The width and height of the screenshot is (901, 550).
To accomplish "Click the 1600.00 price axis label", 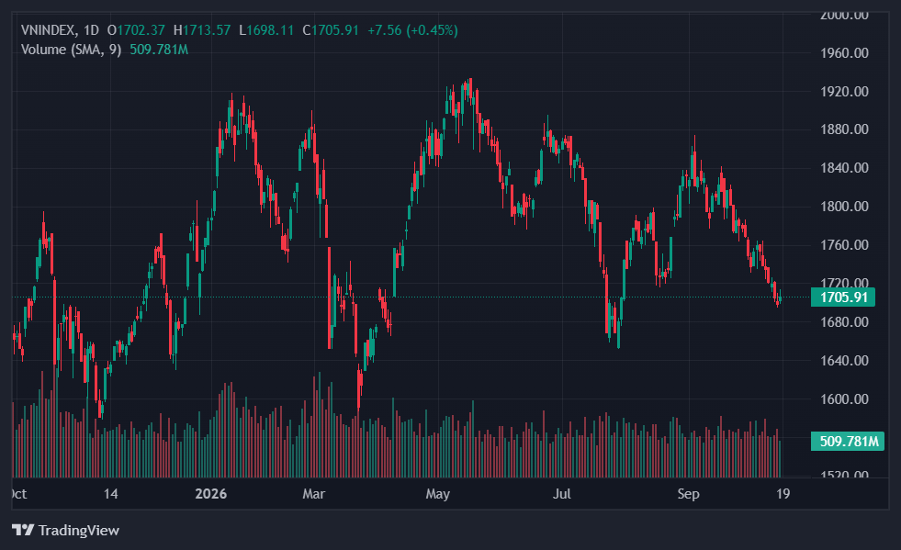I will click(844, 398).
